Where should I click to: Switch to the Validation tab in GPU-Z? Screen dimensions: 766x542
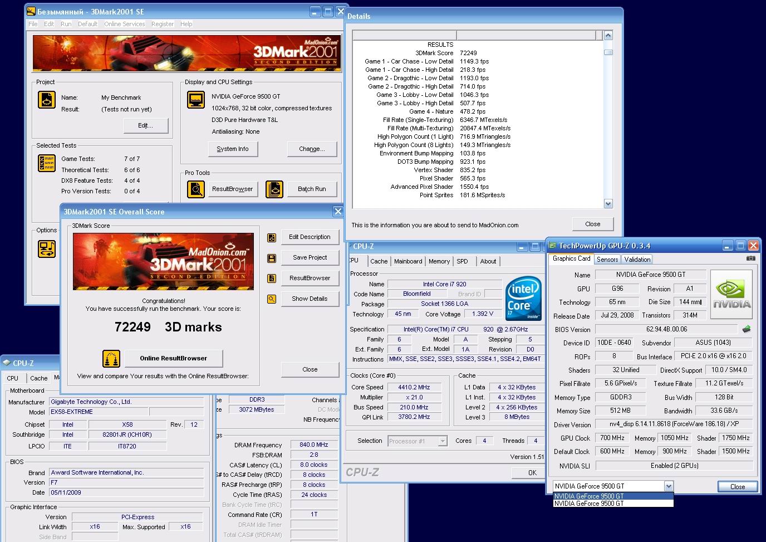pyautogui.click(x=637, y=260)
